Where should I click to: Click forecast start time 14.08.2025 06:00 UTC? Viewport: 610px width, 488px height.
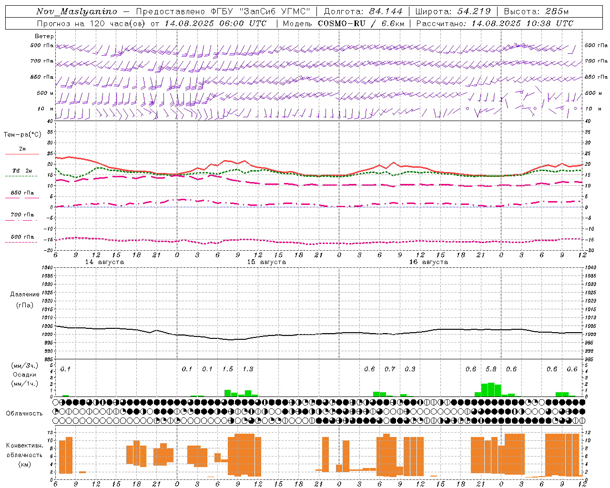tap(216, 23)
